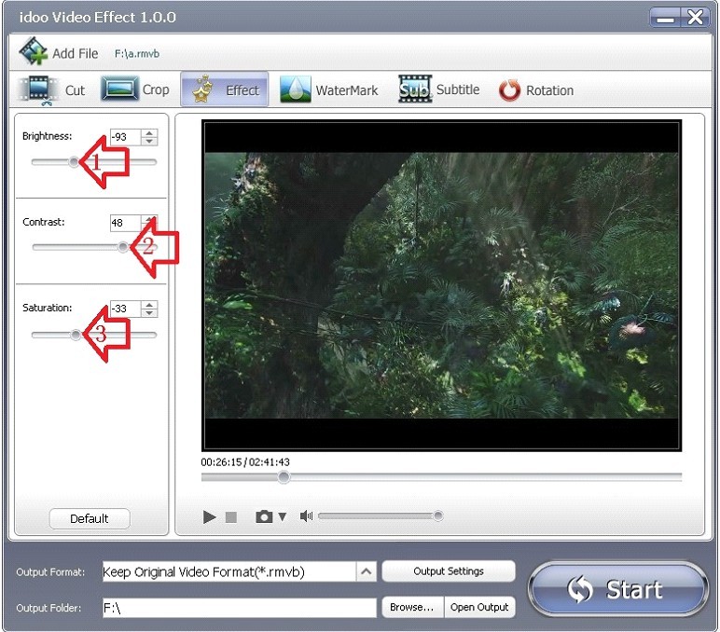
Task: Open the Rotation tab
Action: [x=536, y=90]
